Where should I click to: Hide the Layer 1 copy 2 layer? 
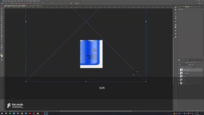pyautogui.click(x=178, y=70)
